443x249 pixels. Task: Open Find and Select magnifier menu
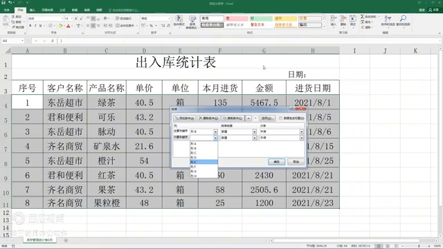pos(403,21)
